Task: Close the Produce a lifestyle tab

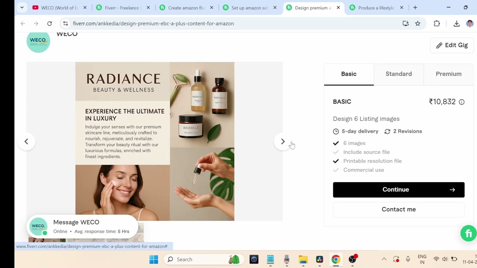Action: 402,7
